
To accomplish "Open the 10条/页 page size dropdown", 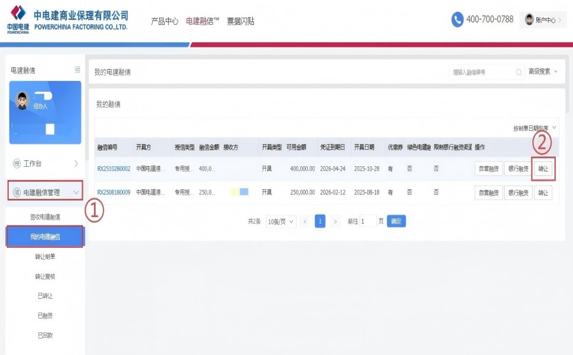I will point(281,221).
